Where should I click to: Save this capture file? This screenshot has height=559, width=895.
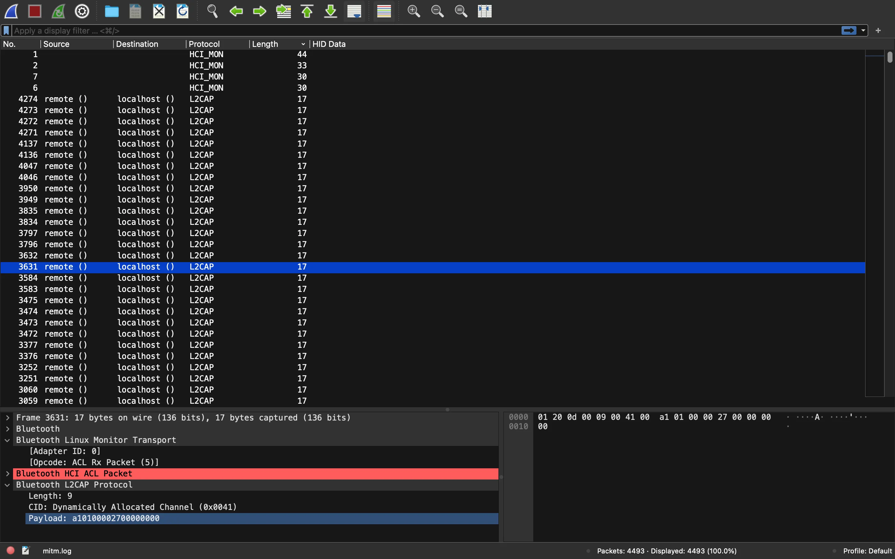(x=135, y=11)
